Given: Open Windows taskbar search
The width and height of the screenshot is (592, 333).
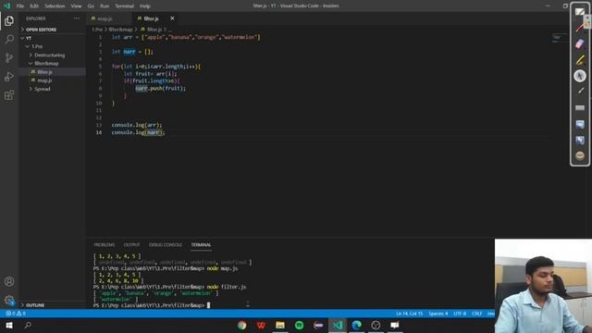Looking at the screenshot, I should tap(28, 325).
